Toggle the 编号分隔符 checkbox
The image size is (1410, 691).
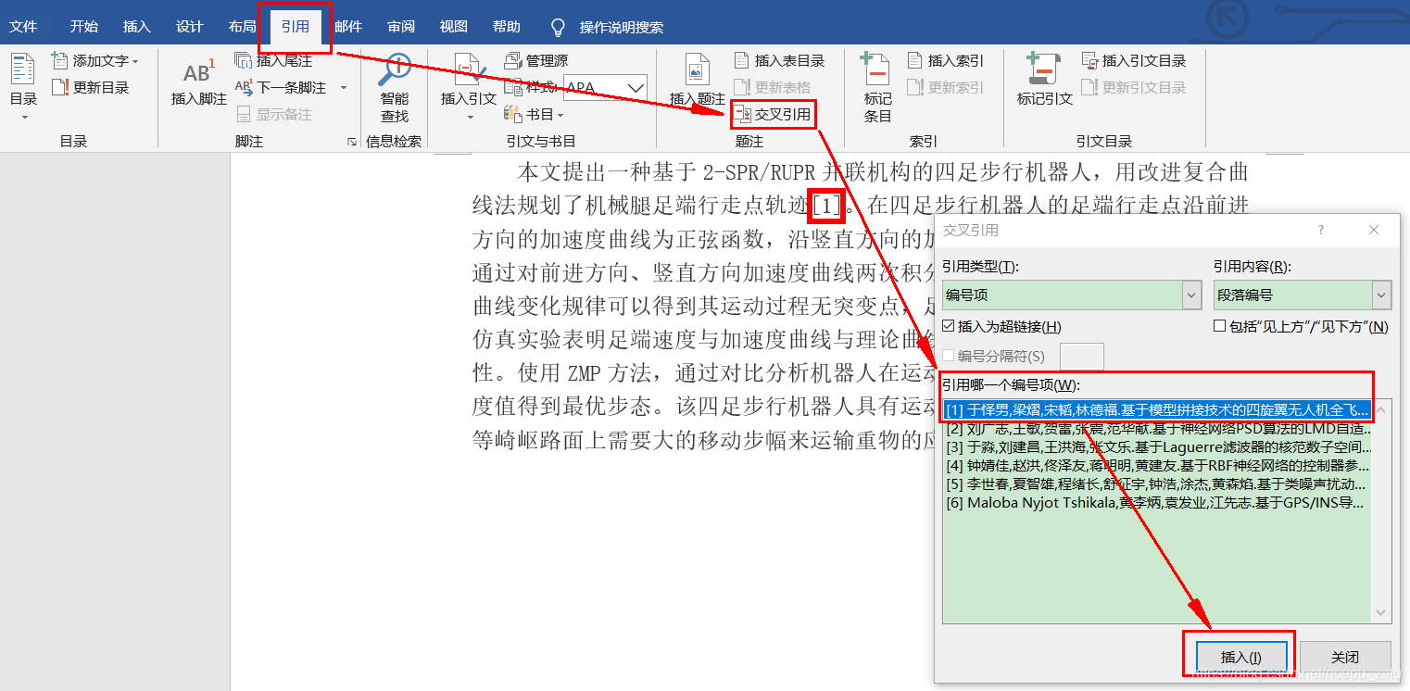coord(948,356)
